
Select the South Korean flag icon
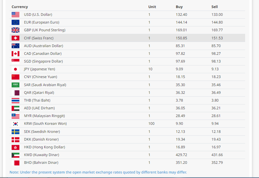(x=16, y=124)
